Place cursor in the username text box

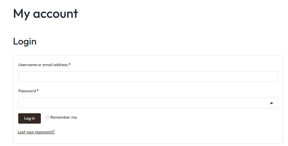pos(148,77)
